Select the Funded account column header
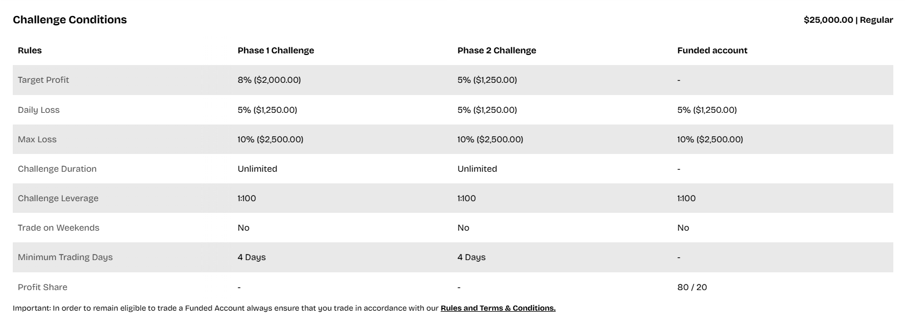 click(x=712, y=50)
